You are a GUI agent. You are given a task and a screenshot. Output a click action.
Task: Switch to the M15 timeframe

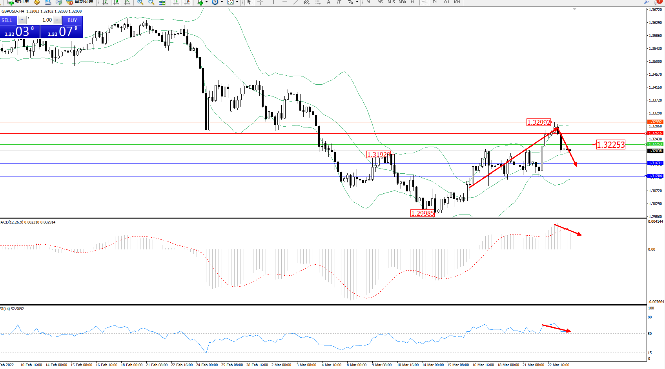(391, 2)
